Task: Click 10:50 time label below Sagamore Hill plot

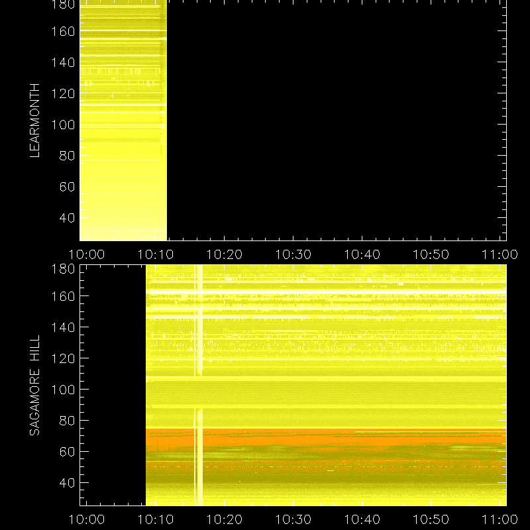Action: pyautogui.click(x=431, y=519)
